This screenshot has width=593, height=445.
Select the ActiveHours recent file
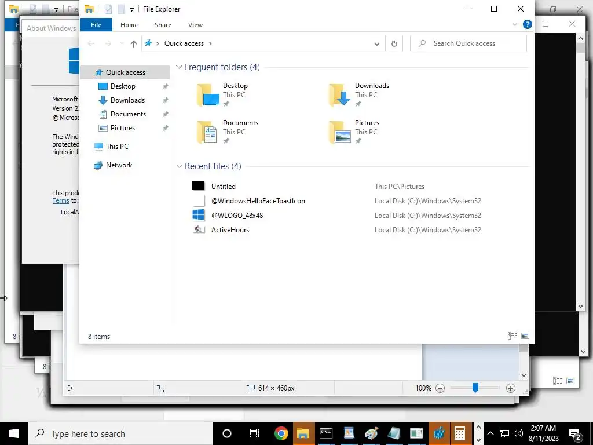230,230
